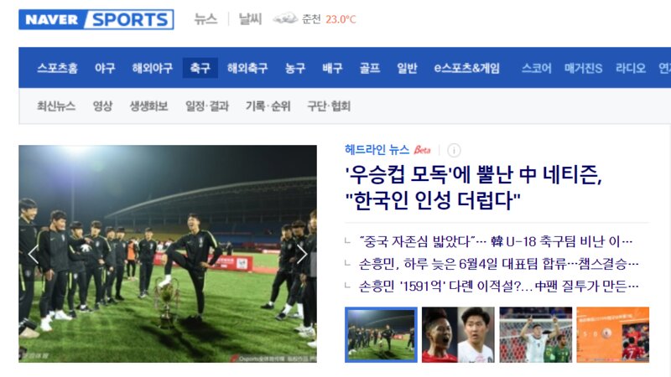Screen dimensions: 671x377
Task: Advance photo carousel with right arrow
Action: coord(302,255)
